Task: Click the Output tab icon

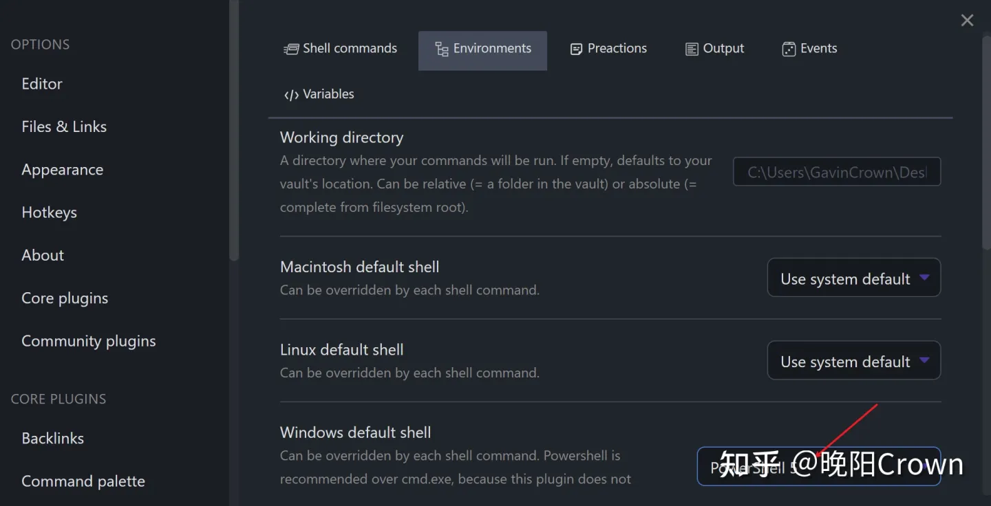Action: click(x=692, y=49)
